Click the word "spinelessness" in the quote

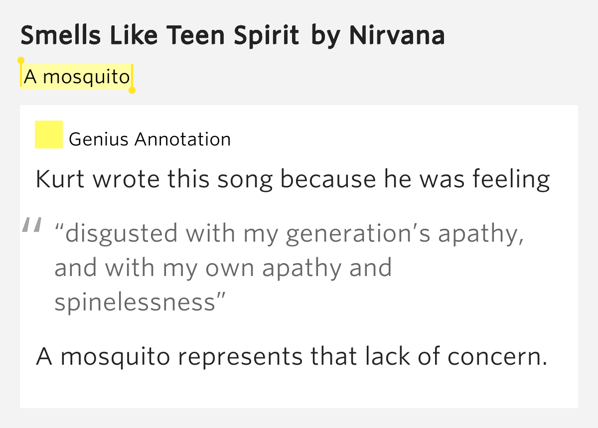tap(135, 302)
